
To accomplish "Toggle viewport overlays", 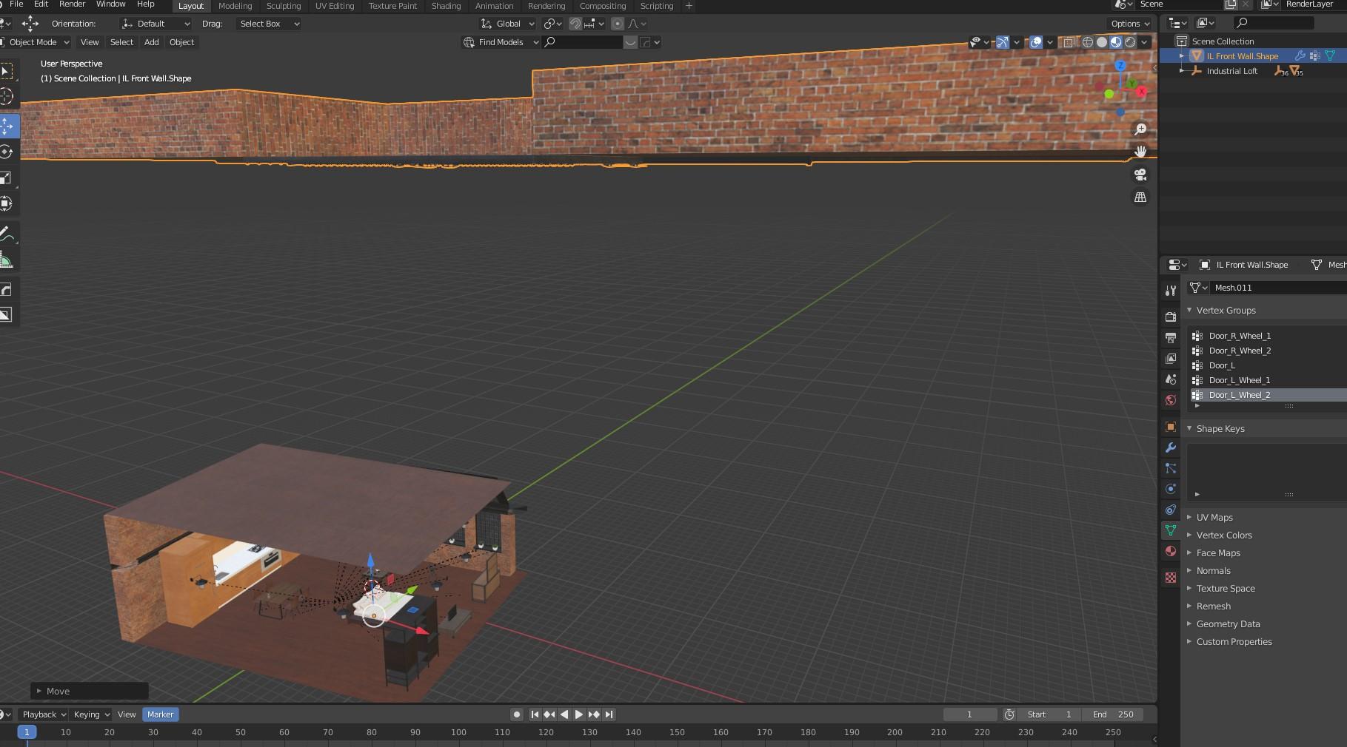I will (1036, 42).
